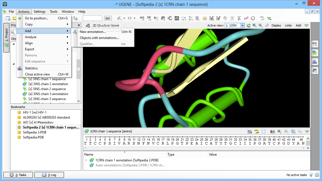Viewport: 322px width, 181px height.
Task: Click the build dotplot toolbar icon
Action: pos(177,18)
